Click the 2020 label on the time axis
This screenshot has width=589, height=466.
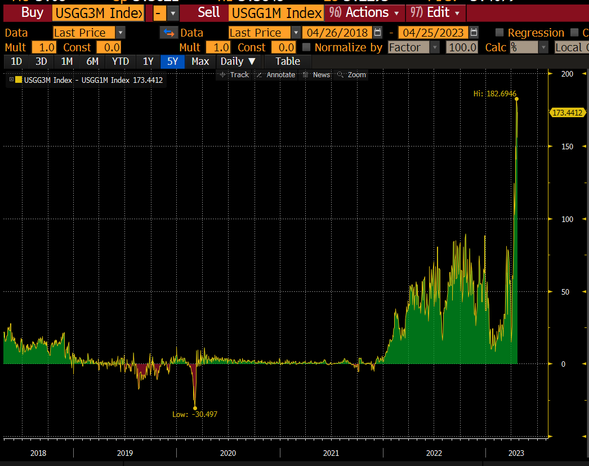click(x=228, y=453)
